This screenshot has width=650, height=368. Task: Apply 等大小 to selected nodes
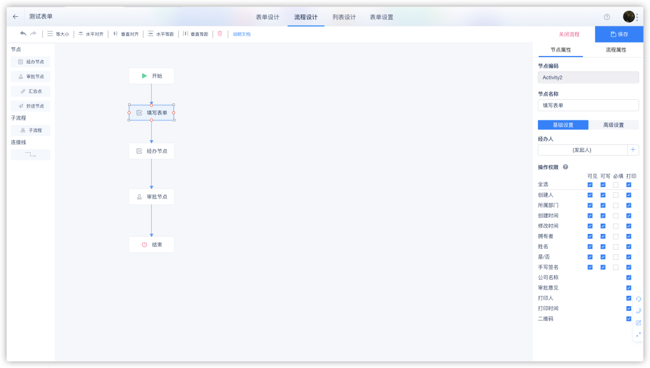58,34
